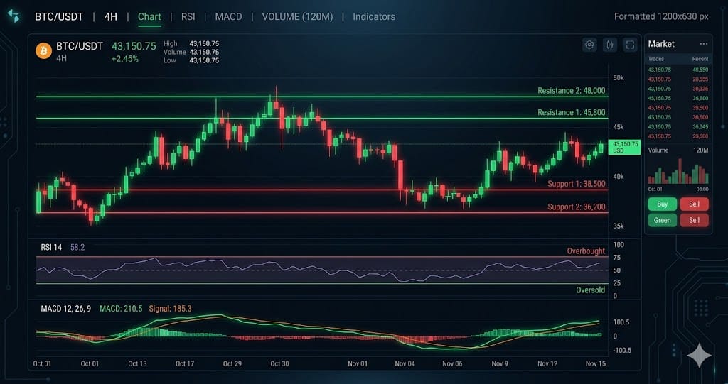Click the MACD: 210.5 value
728x384 pixels.
tap(121, 308)
